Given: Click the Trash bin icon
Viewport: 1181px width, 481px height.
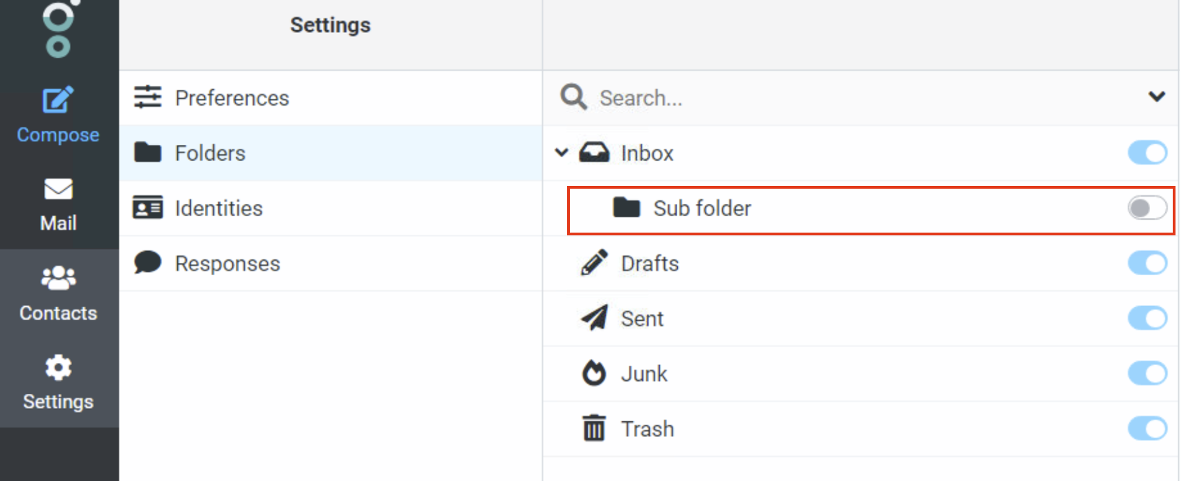Looking at the screenshot, I should point(594,428).
